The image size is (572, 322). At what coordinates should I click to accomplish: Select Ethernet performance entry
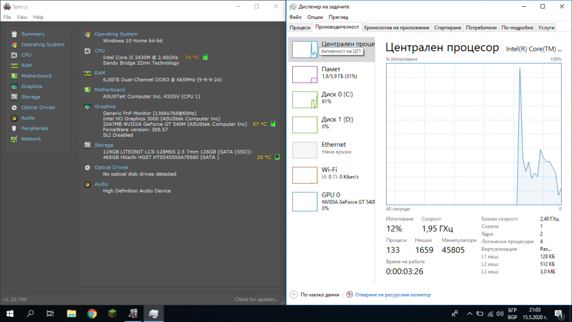pos(332,150)
